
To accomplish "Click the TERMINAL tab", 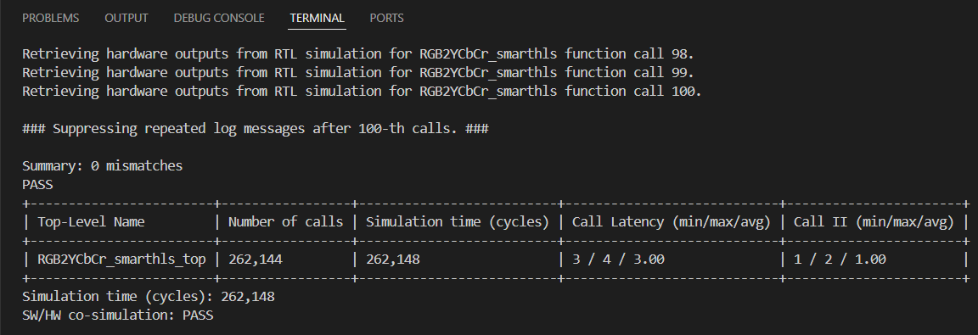I will (317, 18).
